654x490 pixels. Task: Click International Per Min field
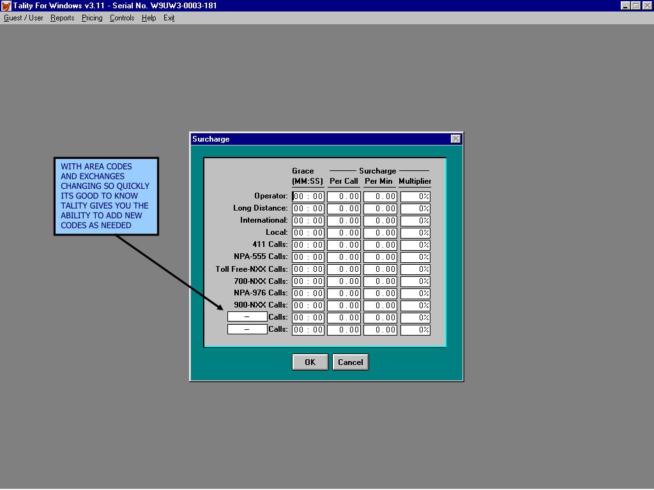(x=380, y=220)
